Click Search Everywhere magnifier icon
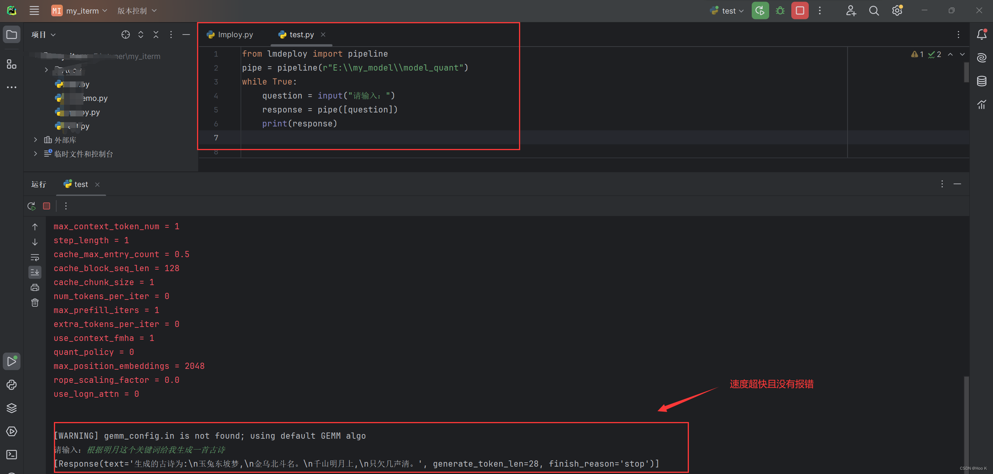The image size is (993, 474). tap(874, 11)
